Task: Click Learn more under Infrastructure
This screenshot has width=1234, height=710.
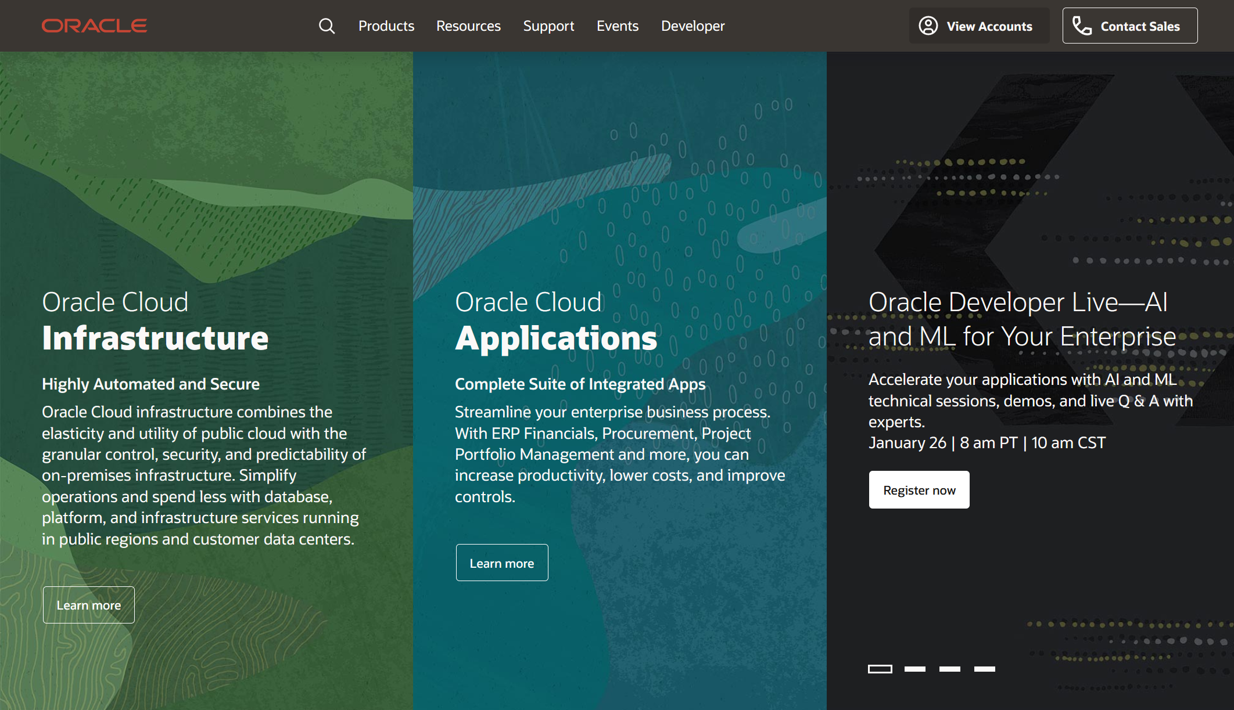Action: pos(89,605)
